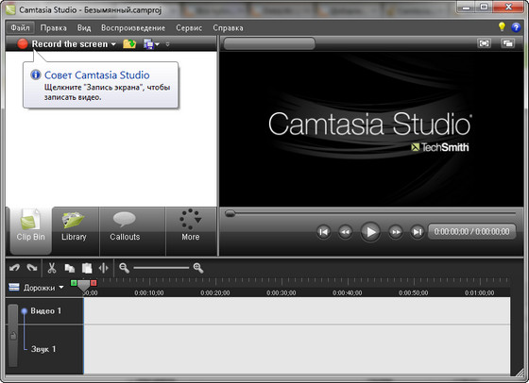
Task: Switch to the Clip Bin tab
Action: 30,231
